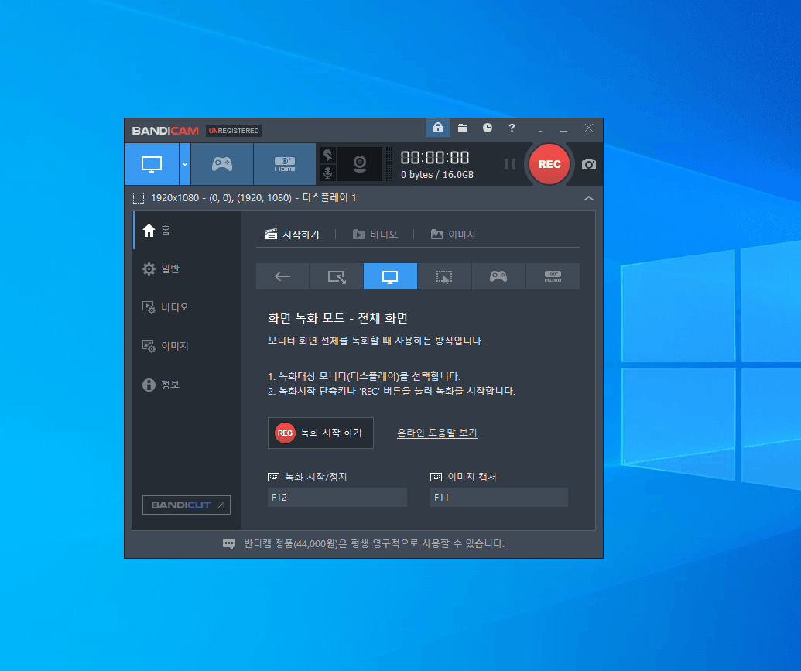Viewport: 801px width, 671px height.
Task: Switch to the 비디오 tab in home
Action: click(x=375, y=235)
